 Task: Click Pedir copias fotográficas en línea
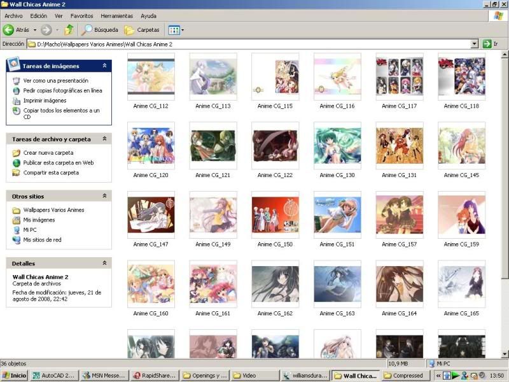(62, 90)
